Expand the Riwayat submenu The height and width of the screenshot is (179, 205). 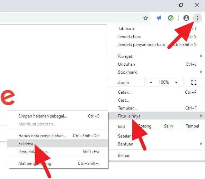pos(156,56)
